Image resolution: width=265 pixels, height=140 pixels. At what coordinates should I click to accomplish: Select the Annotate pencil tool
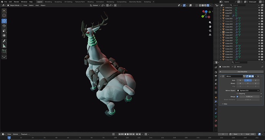(x=4, y=41)
